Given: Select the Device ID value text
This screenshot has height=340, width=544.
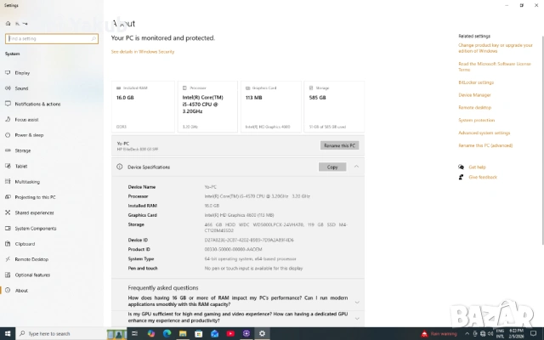Looking at the screenshot, I should 249,240.
